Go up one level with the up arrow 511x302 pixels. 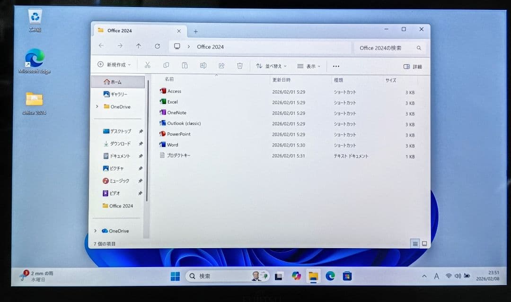pos(138,46)
